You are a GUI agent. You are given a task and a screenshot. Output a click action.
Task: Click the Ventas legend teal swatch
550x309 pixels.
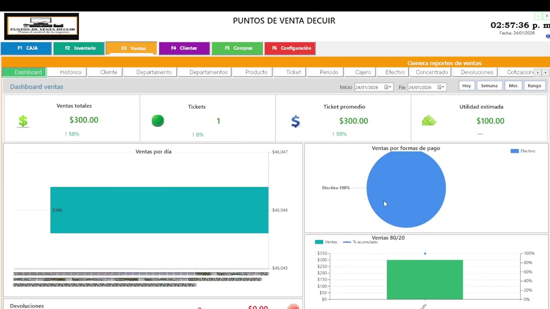[319, 242]
